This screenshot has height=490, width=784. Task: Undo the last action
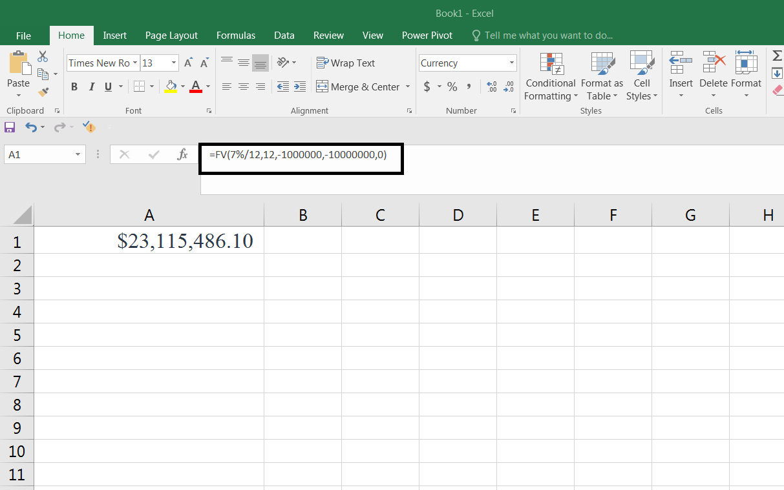click(x=31, y=127)
